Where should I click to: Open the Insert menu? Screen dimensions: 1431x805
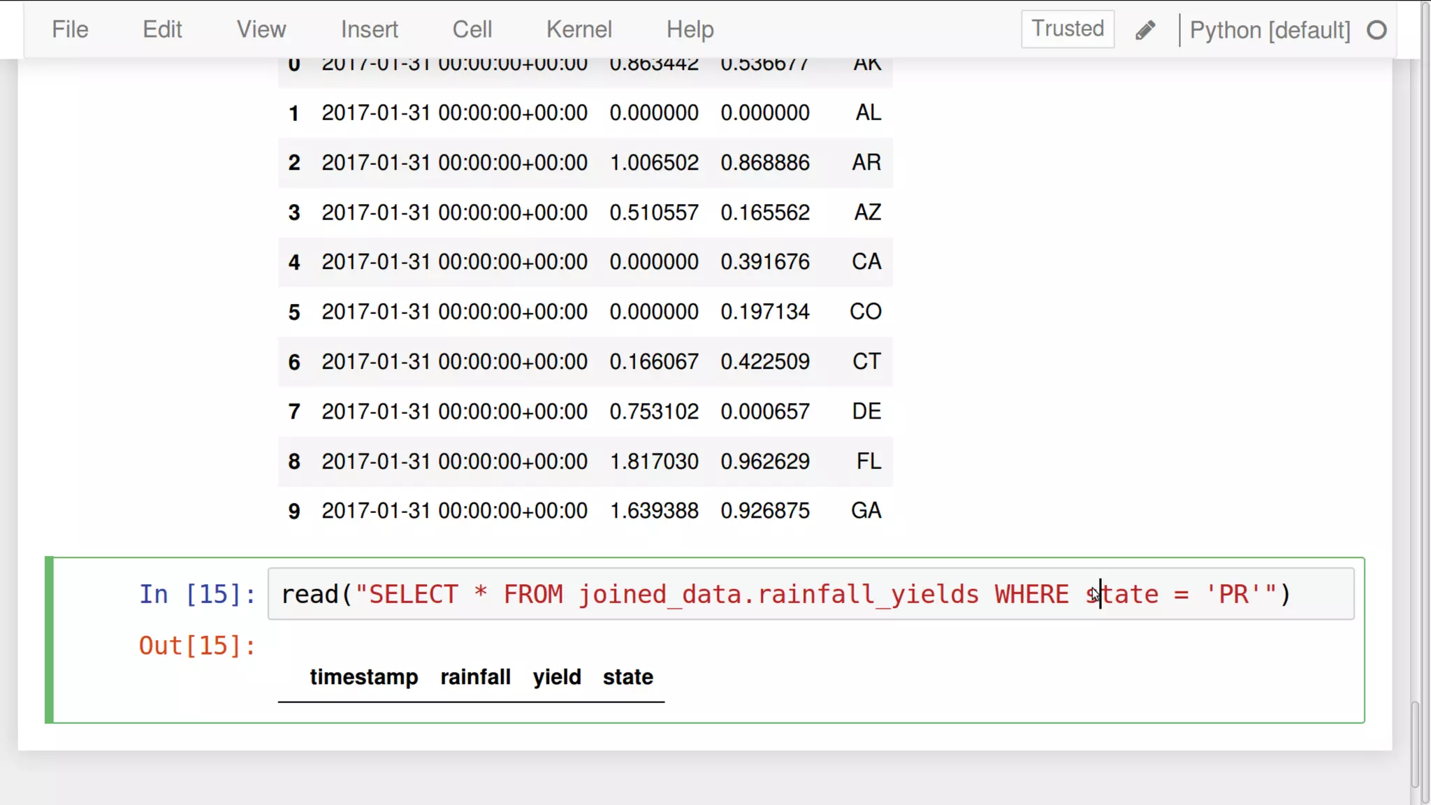[369, 29]
